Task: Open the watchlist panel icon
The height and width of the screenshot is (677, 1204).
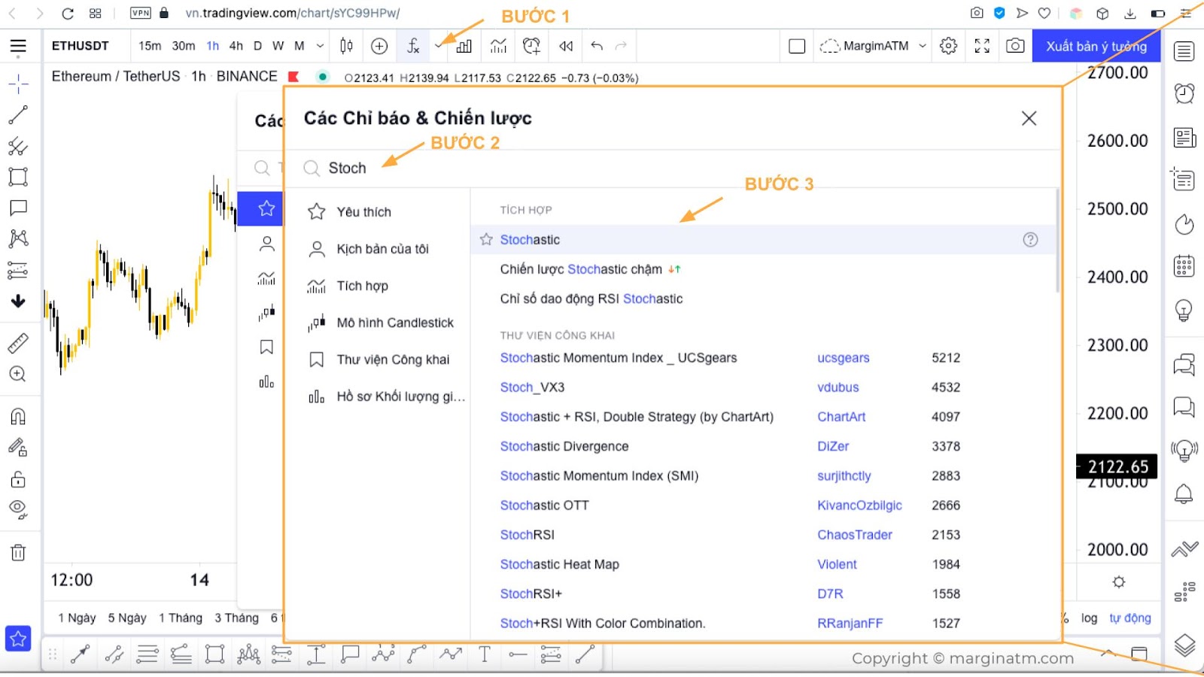Action: click(1184, 51)
